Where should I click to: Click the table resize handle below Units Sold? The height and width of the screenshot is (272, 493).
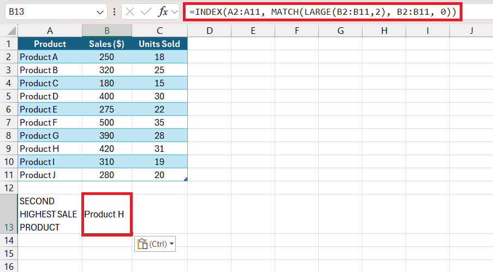tap(186, 179)
